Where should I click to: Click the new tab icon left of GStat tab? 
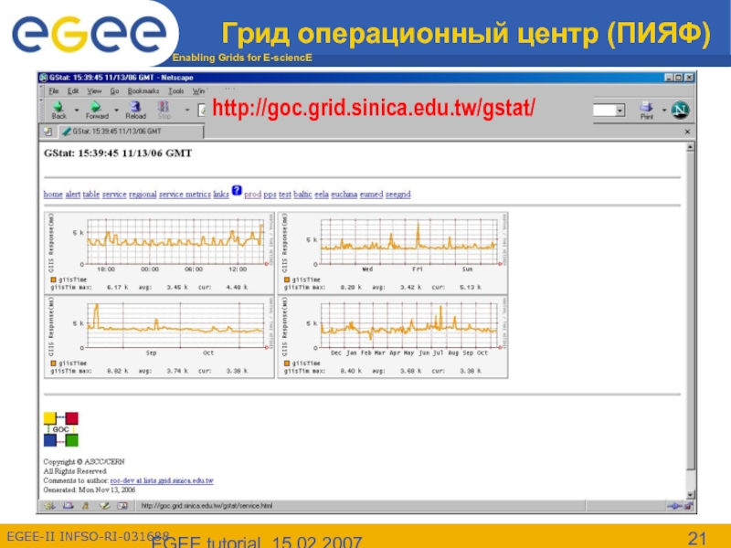[48, 132]
